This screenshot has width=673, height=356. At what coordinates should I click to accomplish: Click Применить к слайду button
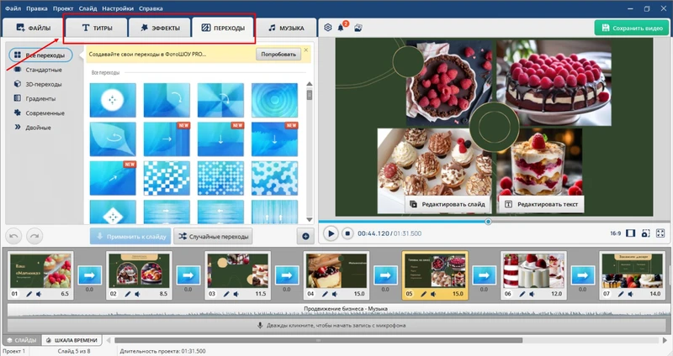(x=130, y=237)
